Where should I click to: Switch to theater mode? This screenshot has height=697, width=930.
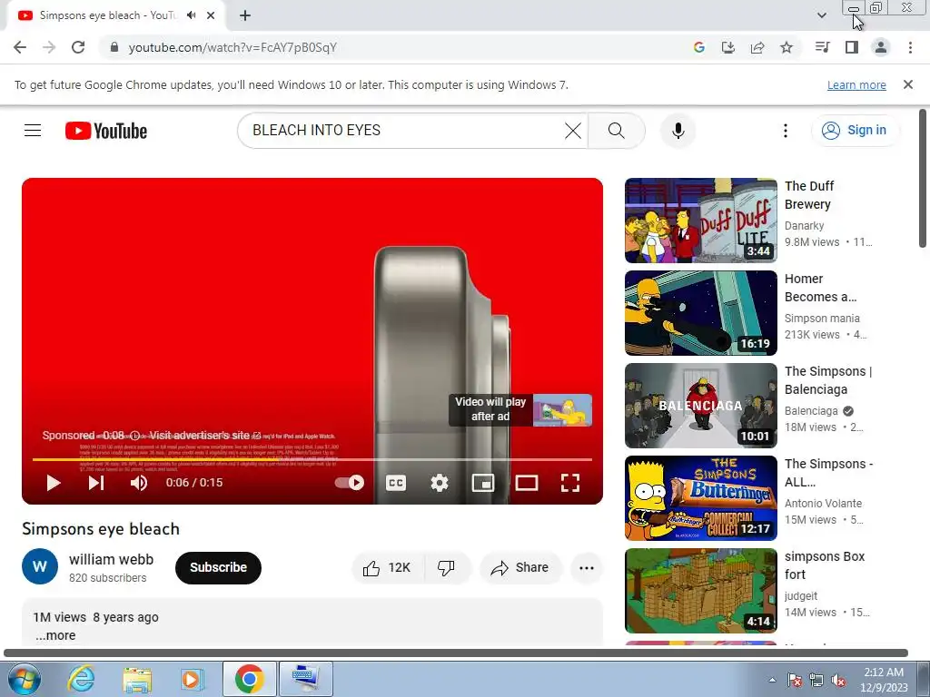(x=527, y=483)
